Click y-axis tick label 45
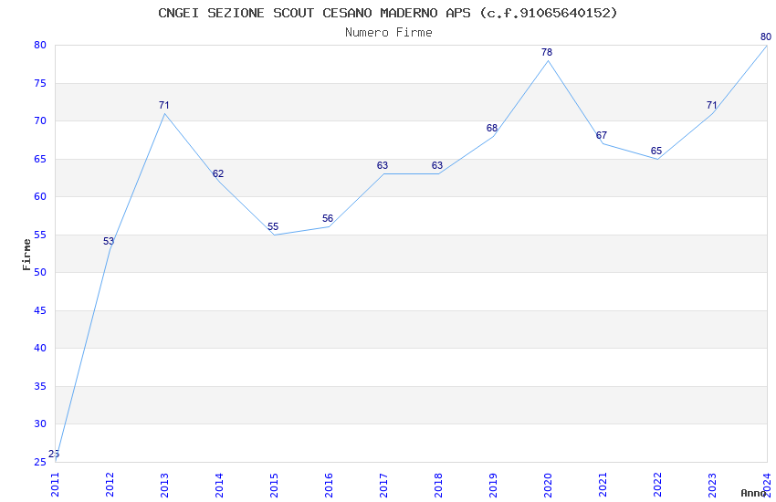The image size is (776, 502). tap(40, 310)
